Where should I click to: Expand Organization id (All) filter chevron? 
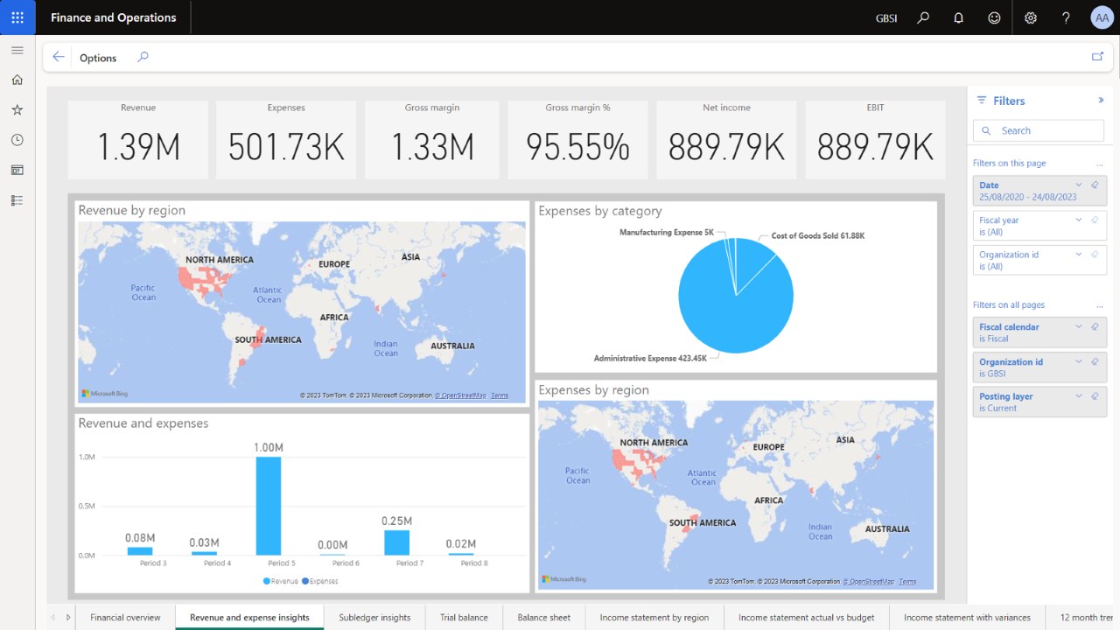tap(1079, 255)
